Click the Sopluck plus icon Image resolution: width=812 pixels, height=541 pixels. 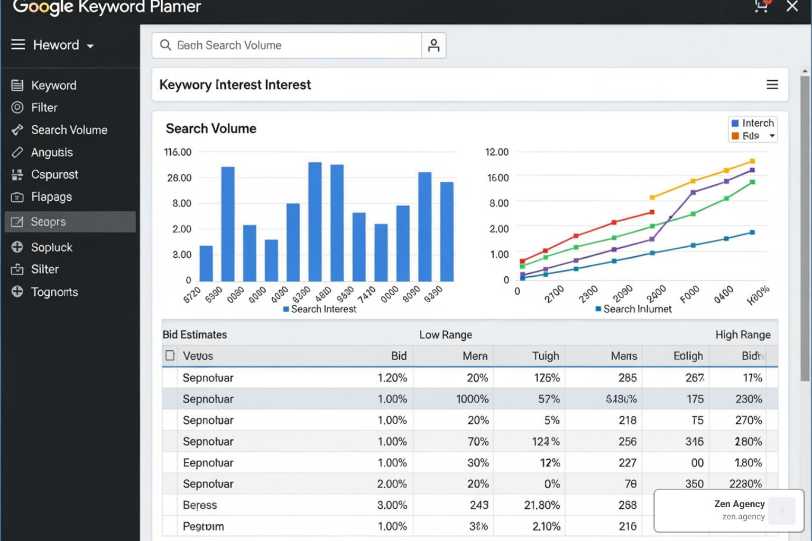[x=17, y=247]
